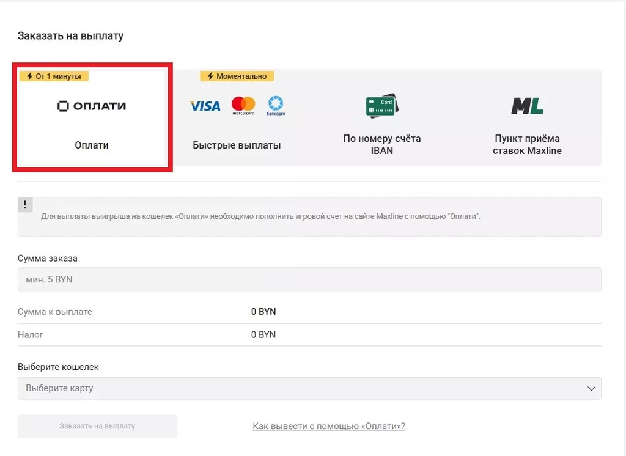Click the Сумма заказа amount field
Viewport: 626px width, 456px height.
(309, 279)
